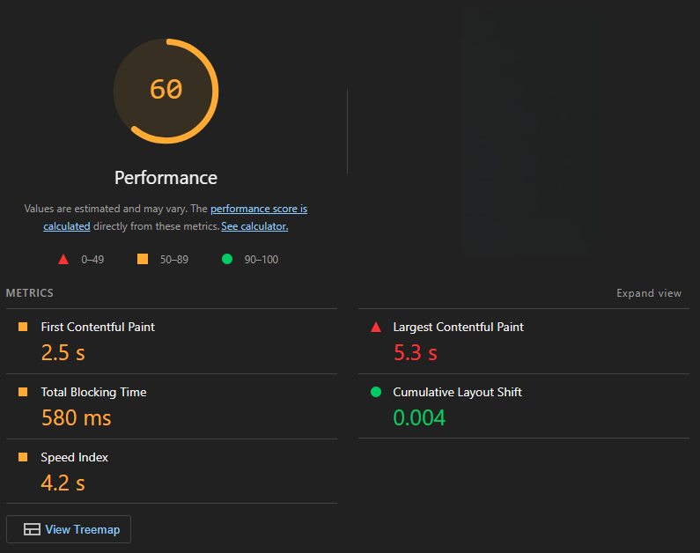Select the 0.004 Cumulative Layout Shift value

click(x=419, y=417)
